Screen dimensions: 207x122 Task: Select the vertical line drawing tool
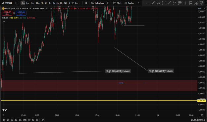click(x=185, y=3)
